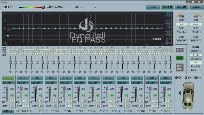Expand the high-pass 24dB/Oct slope dropdown
Screen dimensions: 204x115
(182, 40)
